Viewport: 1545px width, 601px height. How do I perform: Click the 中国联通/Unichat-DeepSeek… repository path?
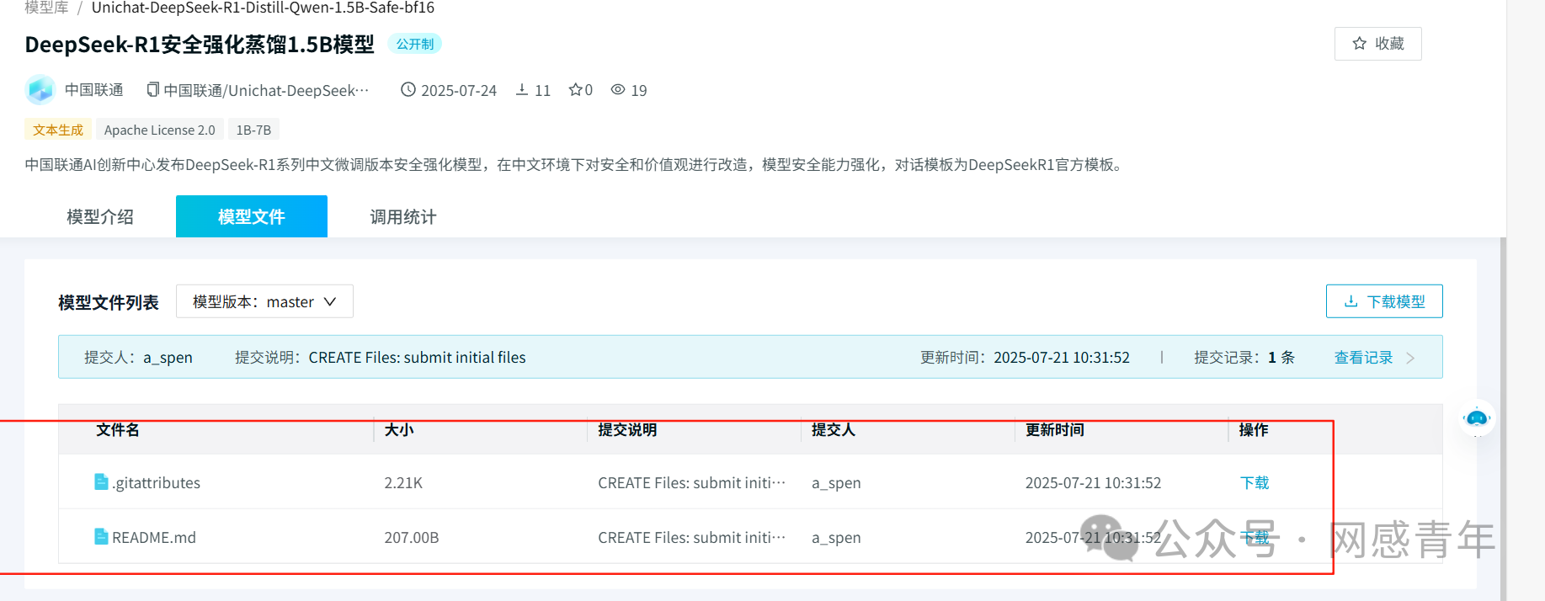point(266,90)
